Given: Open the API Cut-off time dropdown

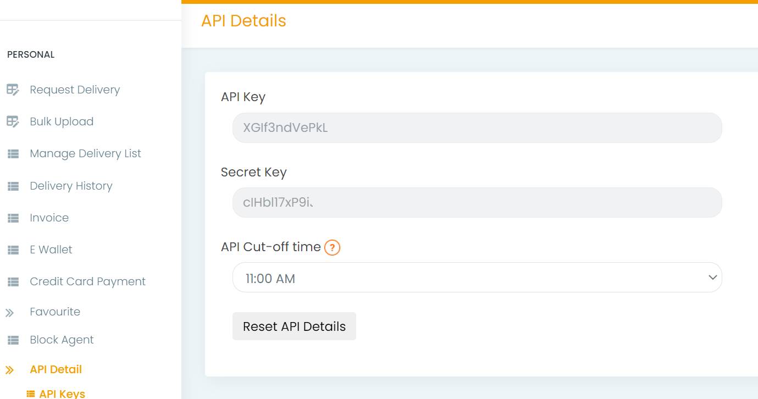Looking at the screenshot, I should click(477, 277).
